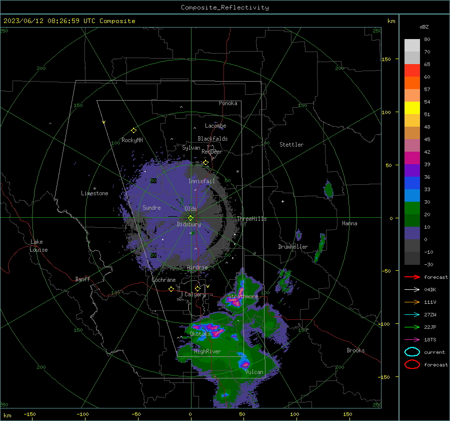This screenshot has width=450, height=421.
Task: Click the Banff label
Action: [82, 279]
